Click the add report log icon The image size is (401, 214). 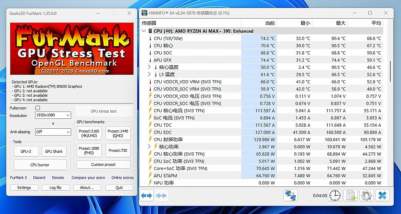(350, 195)
